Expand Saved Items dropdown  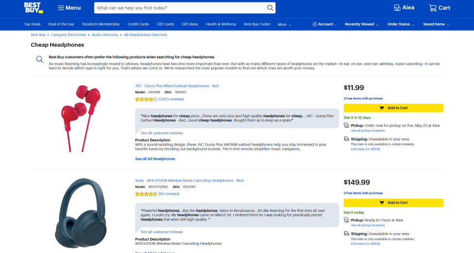(436, 24)
